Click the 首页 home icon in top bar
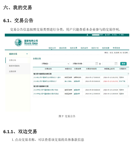 click(106, 35)
